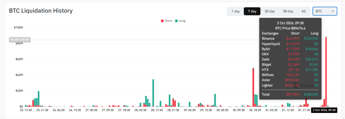Image resolution: width=345 pixels, height=119 pixels.
Task: Click the green Long legend swatch
Action: [x=176, y=21]
